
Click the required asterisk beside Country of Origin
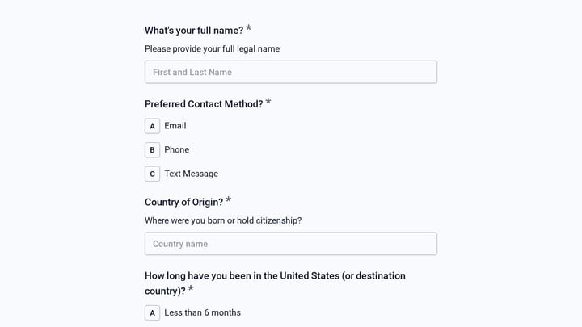click(228, 200)
